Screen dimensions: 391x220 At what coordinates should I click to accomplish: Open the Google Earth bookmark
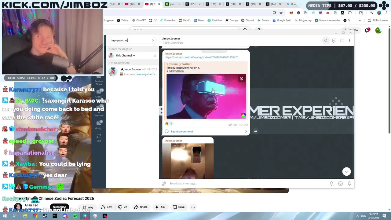[x=282, y=20]
